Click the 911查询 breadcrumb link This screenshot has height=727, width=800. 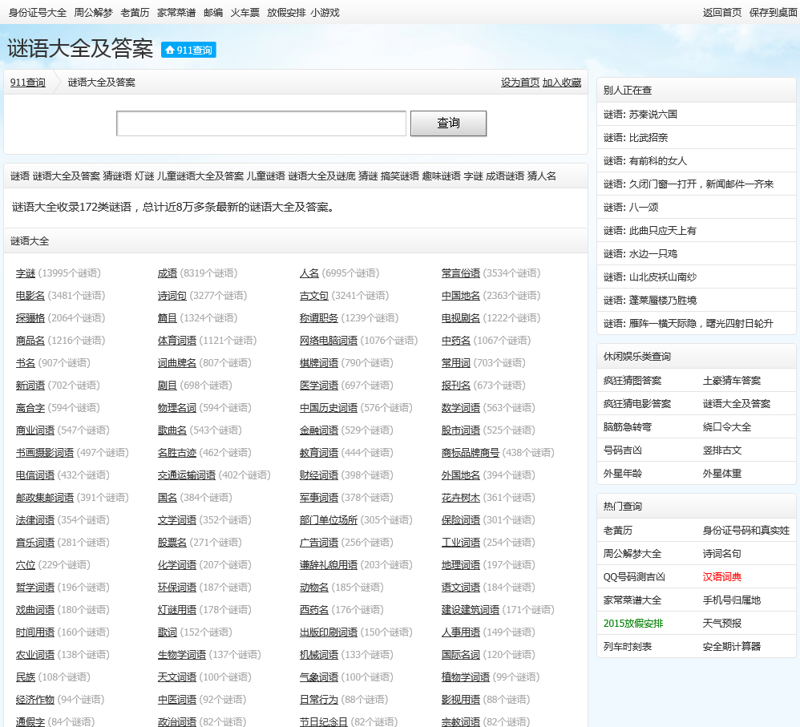click(27, 83)
